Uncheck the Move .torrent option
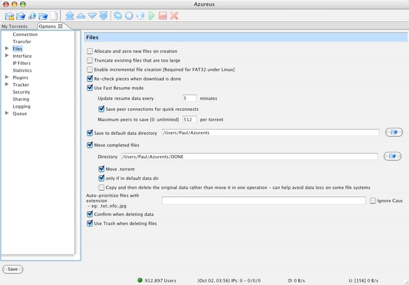This screenshot has height=285, width=409. 101,169
